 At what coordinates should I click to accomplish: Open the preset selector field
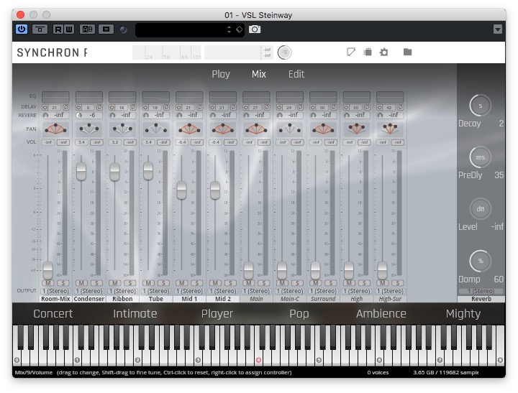pos(190,29)
